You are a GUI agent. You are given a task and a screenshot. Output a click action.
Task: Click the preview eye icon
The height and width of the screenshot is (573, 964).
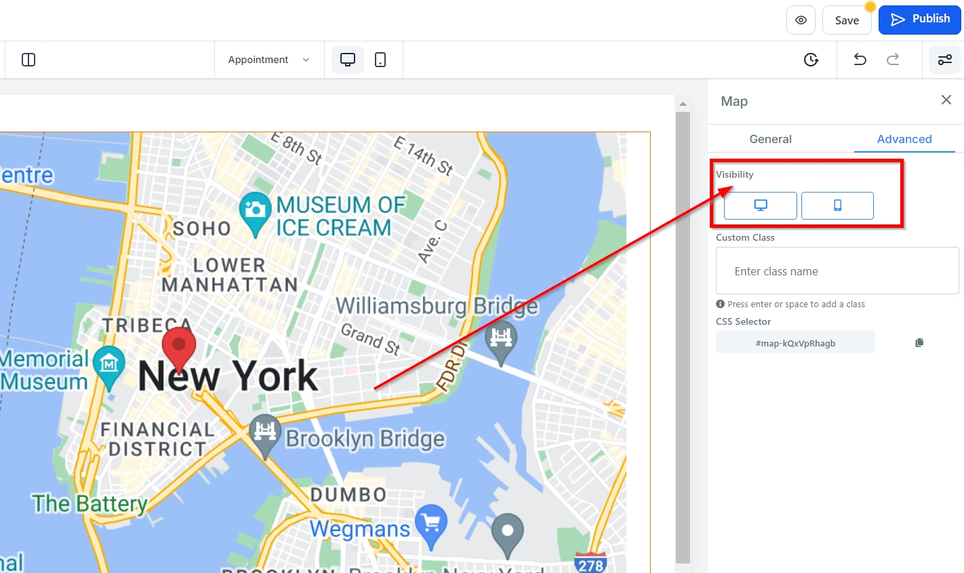801,20
